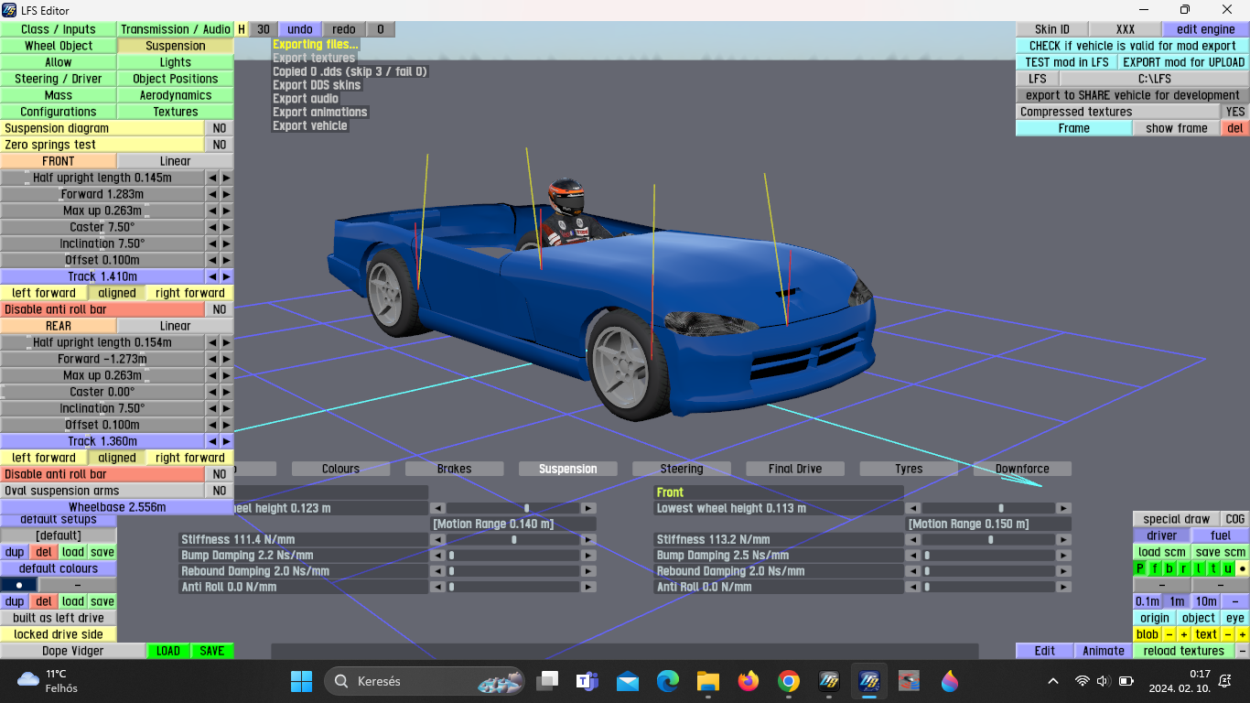The height and width of the screenshot is (703, 1250).
Task: Open Microsoft Edge from the taskbar
Action: [x=667, y=681]
